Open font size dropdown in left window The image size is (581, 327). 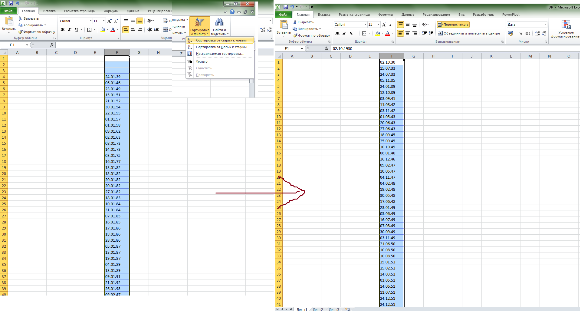pos(104,21)
